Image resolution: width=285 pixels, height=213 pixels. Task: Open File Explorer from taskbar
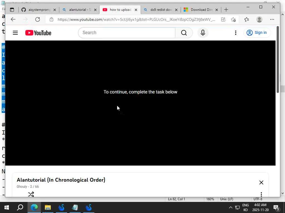point(48,207)
